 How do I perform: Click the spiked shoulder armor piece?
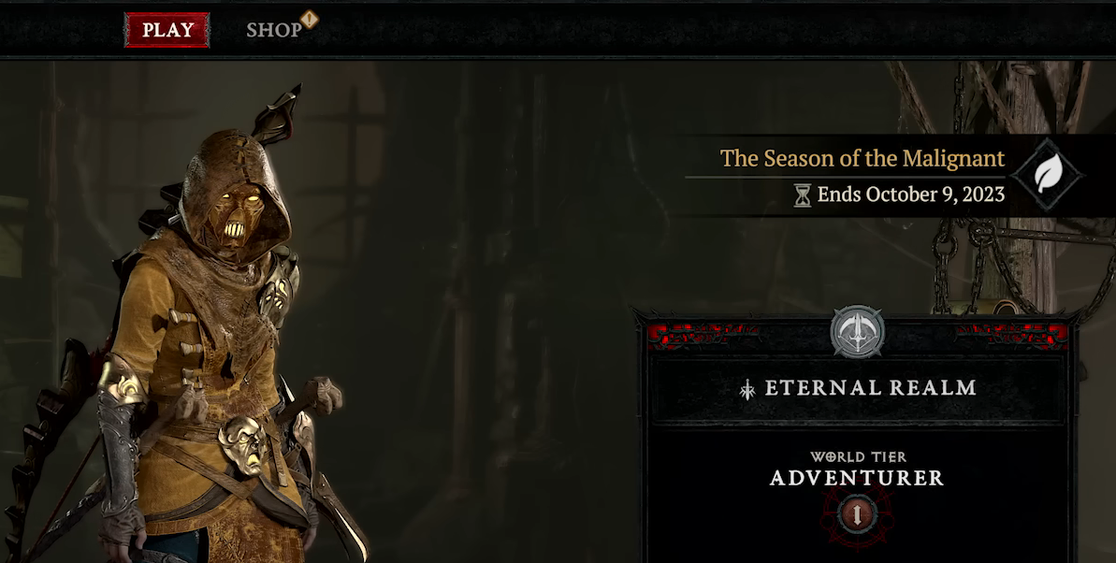pos(280,286)
